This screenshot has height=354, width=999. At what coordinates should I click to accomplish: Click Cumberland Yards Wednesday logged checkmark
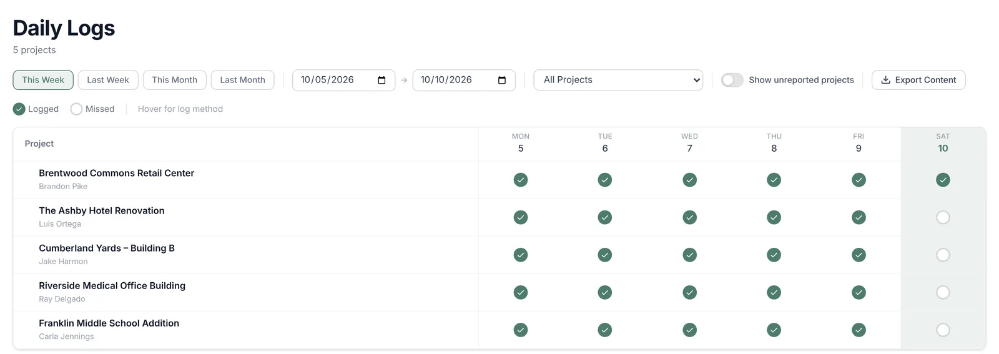pos(689,255)
